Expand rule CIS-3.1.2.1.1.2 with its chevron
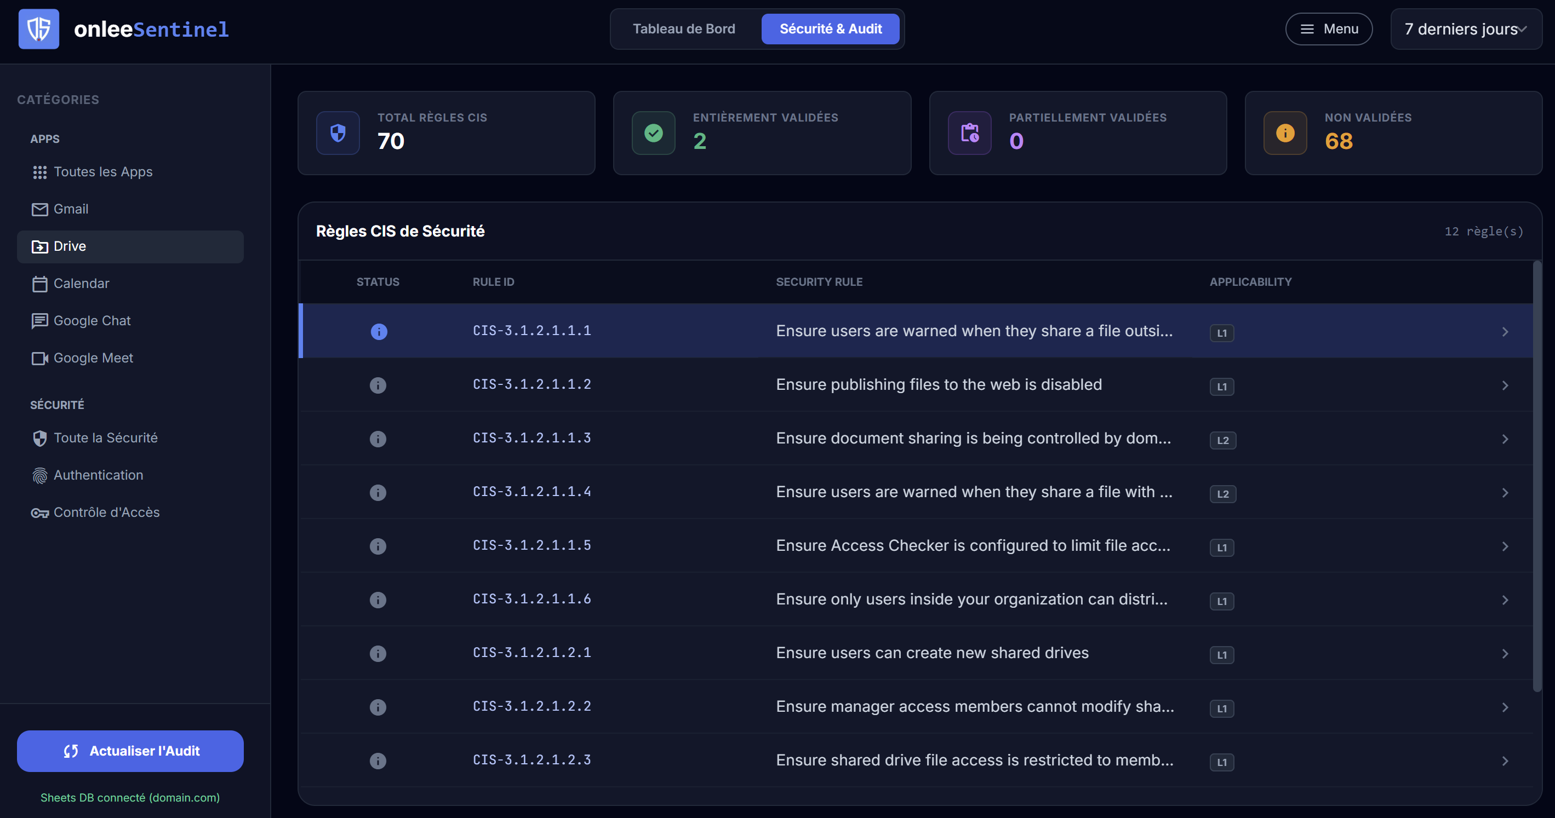Screen dimensions: 1555x818 1505,385
